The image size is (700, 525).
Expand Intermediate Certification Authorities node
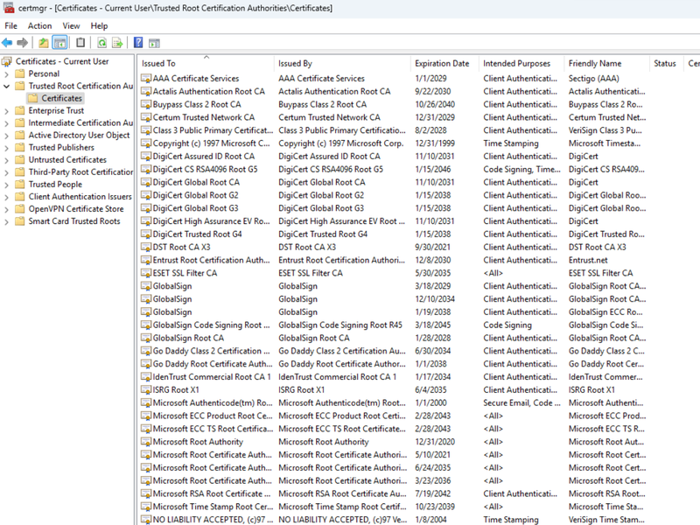pos(6,123)
